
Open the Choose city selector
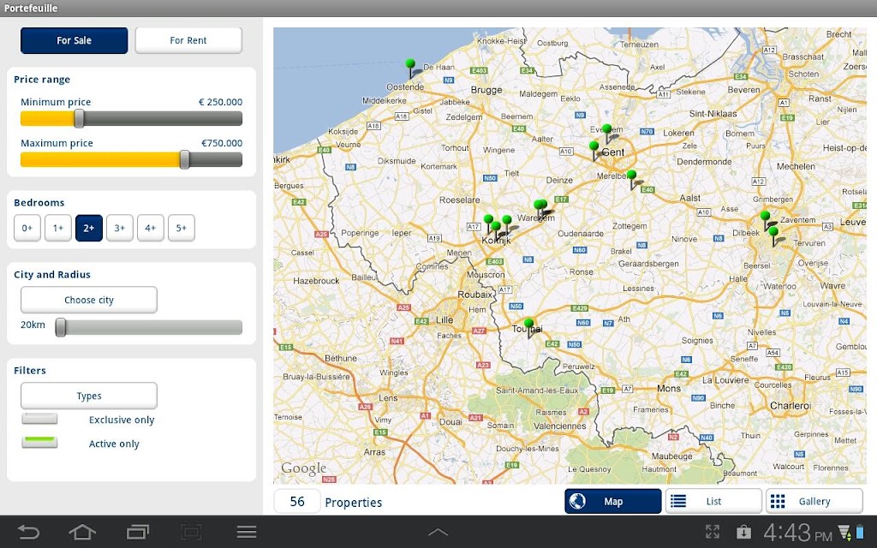tap(89, 300)
